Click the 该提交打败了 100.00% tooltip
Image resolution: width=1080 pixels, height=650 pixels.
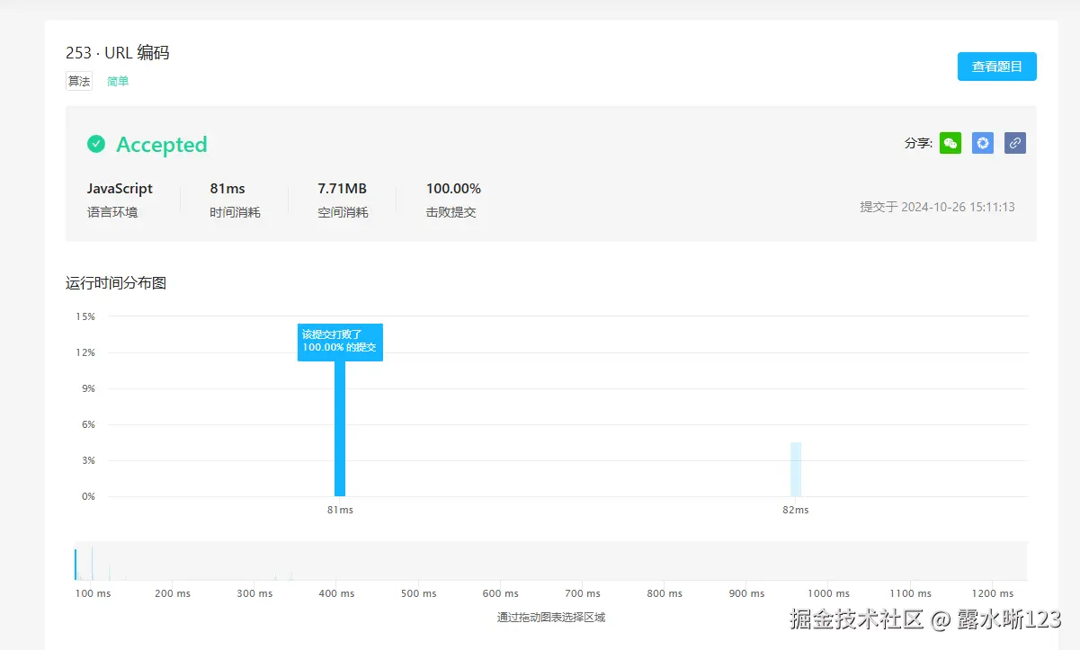(x=340, y=342)
